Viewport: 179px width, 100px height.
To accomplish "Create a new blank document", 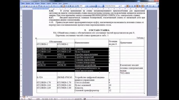I will point(22,6).
